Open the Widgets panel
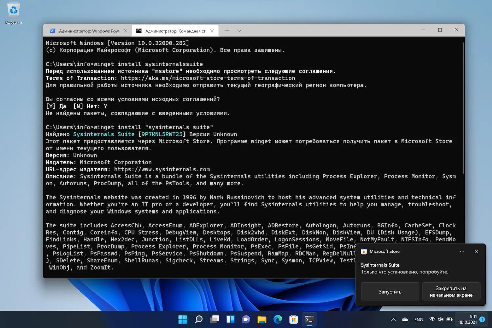Viewport: 492px width, 328px height. point(230,319)
